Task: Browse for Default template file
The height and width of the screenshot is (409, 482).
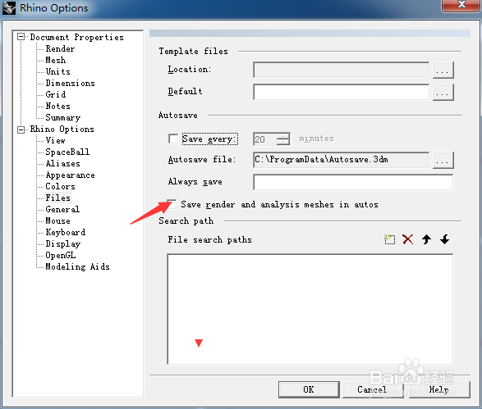Action: [443, 93]
